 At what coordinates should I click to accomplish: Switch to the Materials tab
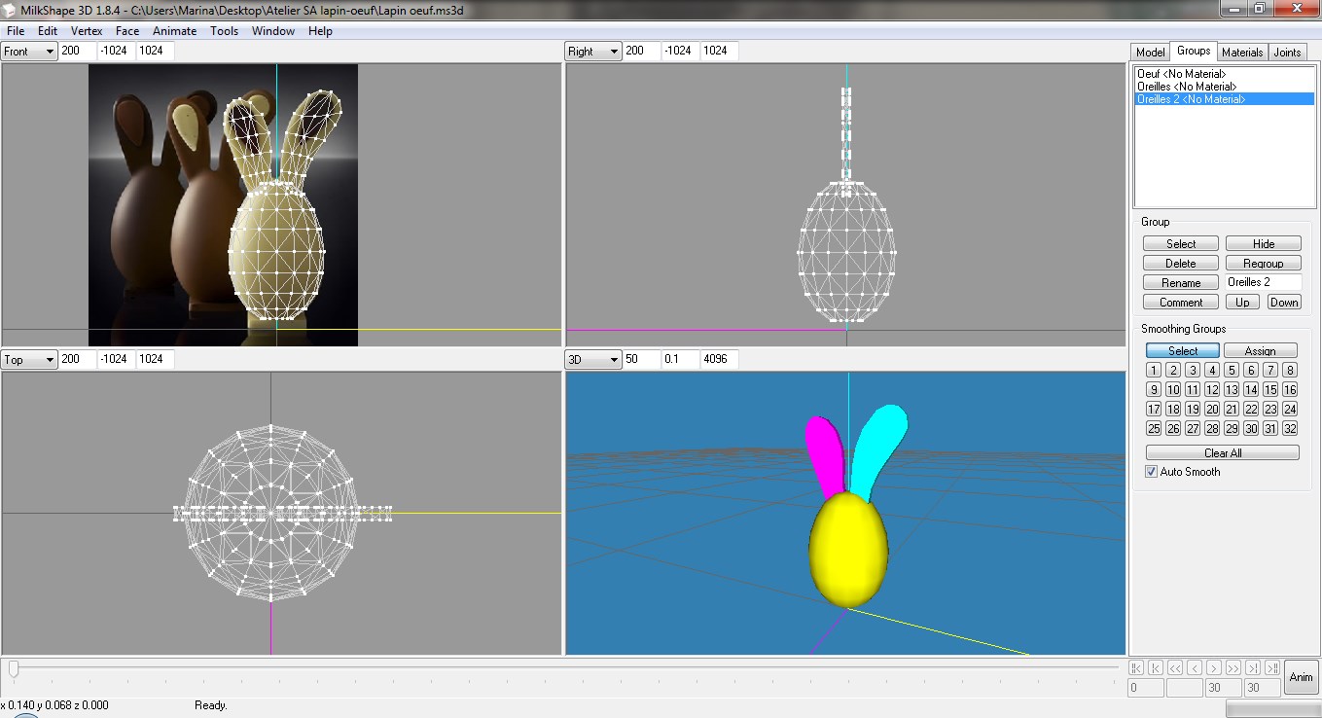tap(1242, 53)
